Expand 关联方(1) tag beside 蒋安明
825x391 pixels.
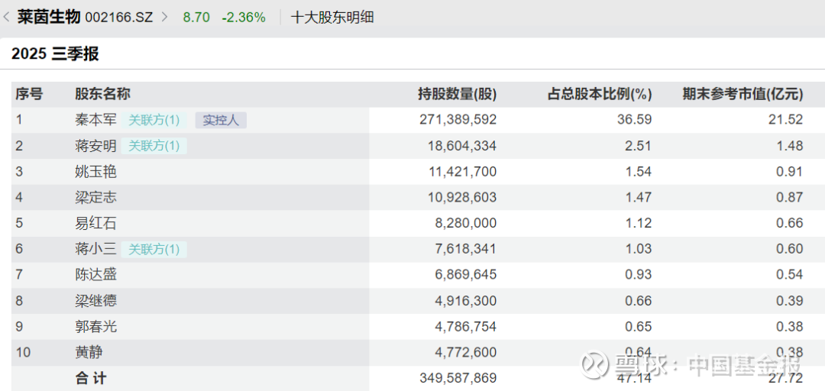click(154, 146)
